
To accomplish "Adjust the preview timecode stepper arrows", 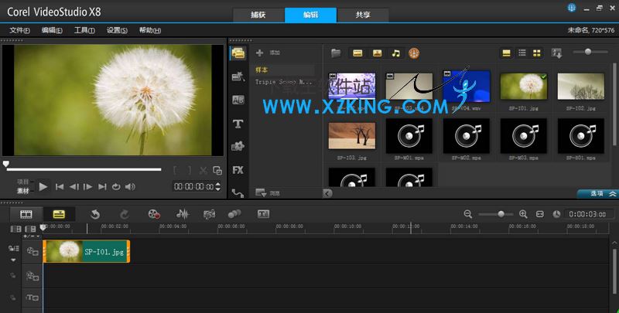I will click(x=218, y=186).
